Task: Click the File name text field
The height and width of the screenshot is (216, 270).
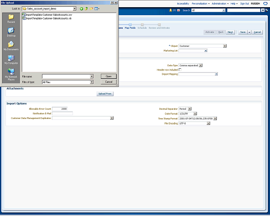Action: [66, 76]
